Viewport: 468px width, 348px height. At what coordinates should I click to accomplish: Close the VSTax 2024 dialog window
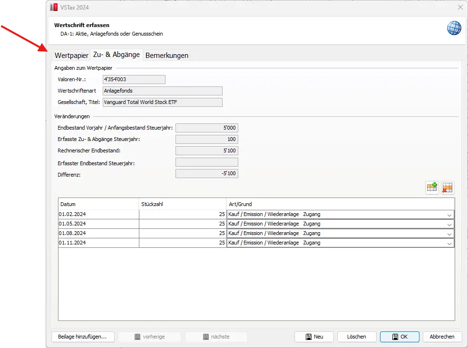460,7
